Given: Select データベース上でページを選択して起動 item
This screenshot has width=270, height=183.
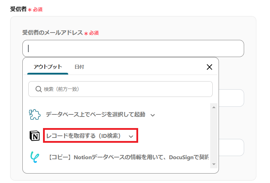Looking at the screenshot, I should pyautogui.click(x=95, y=114).
